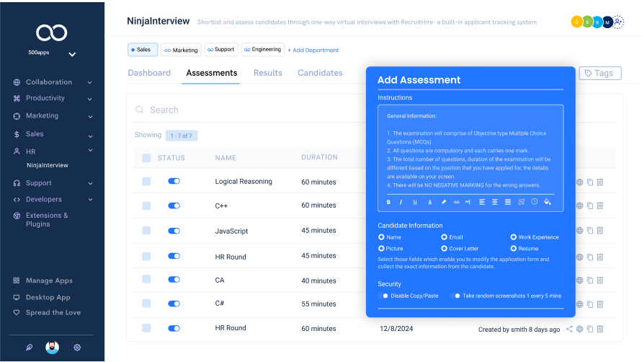Viewport: 642px width, 362px height.
Task: Open settings gear in sidebar footer
Action: coord(77,348)
